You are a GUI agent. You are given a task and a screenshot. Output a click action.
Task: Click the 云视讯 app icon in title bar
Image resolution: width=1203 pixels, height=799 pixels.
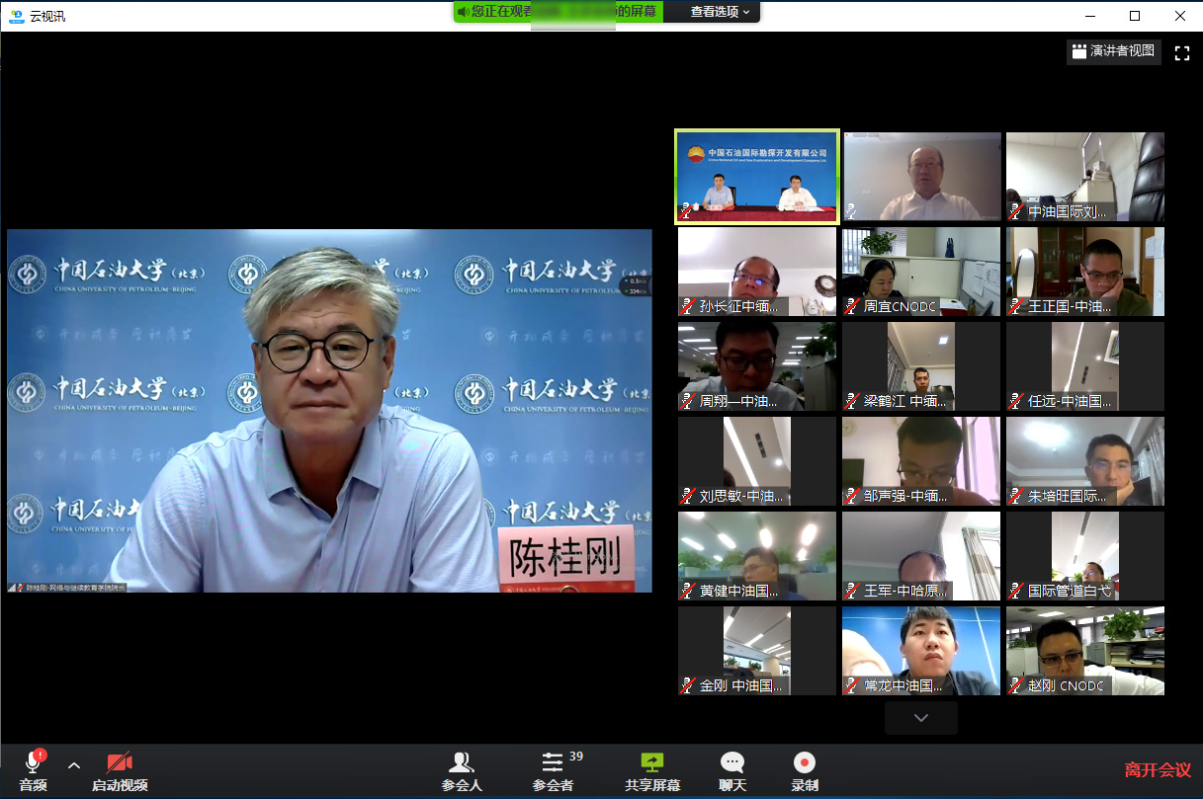tap(16, 16)
